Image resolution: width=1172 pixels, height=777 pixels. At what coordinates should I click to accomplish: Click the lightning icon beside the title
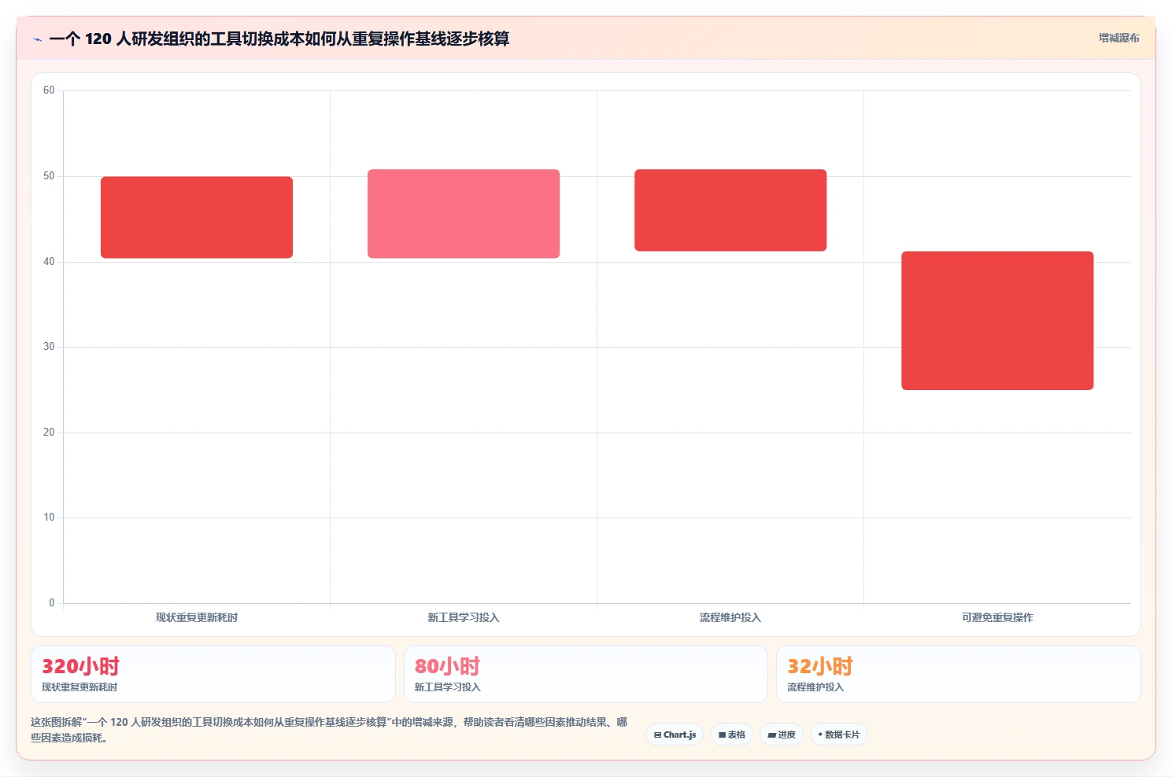[x=37, y=39]
